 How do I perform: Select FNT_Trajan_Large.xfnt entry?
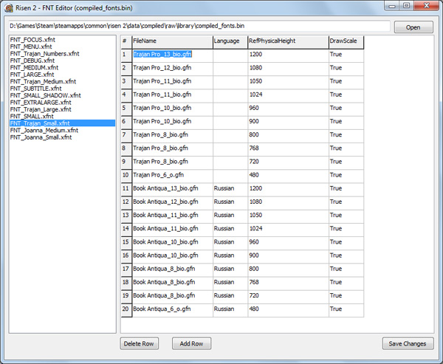coord(62,109)
